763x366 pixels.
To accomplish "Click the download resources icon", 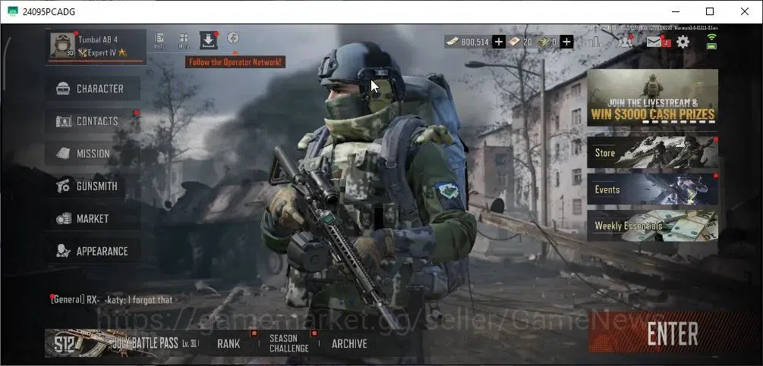I will click(x=208, y=41).
